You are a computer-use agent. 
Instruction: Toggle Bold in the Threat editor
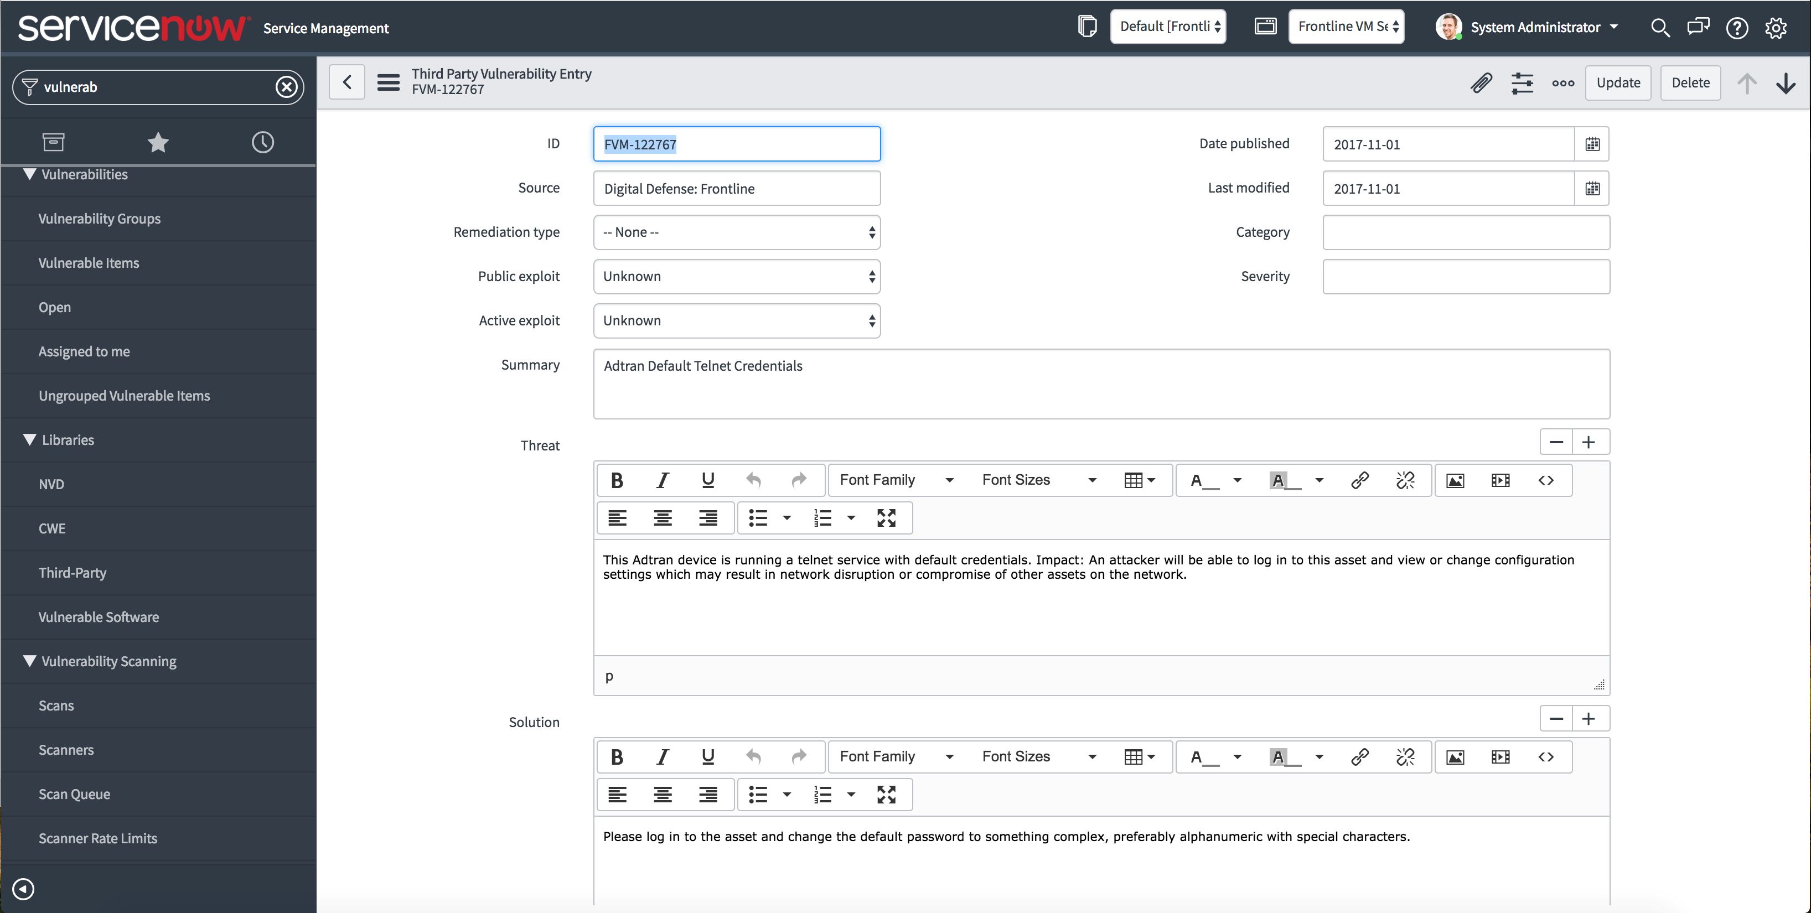(x=617, y=480)
